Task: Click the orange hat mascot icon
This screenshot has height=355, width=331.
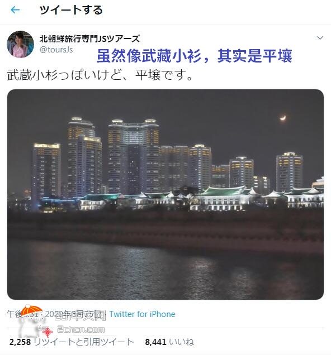Action: click(x=31, y=310)
